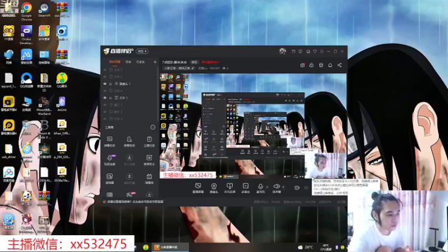448x252 pixels.
Task: Add a 直播屏幕 screen capture source
Action: point(198,188)
